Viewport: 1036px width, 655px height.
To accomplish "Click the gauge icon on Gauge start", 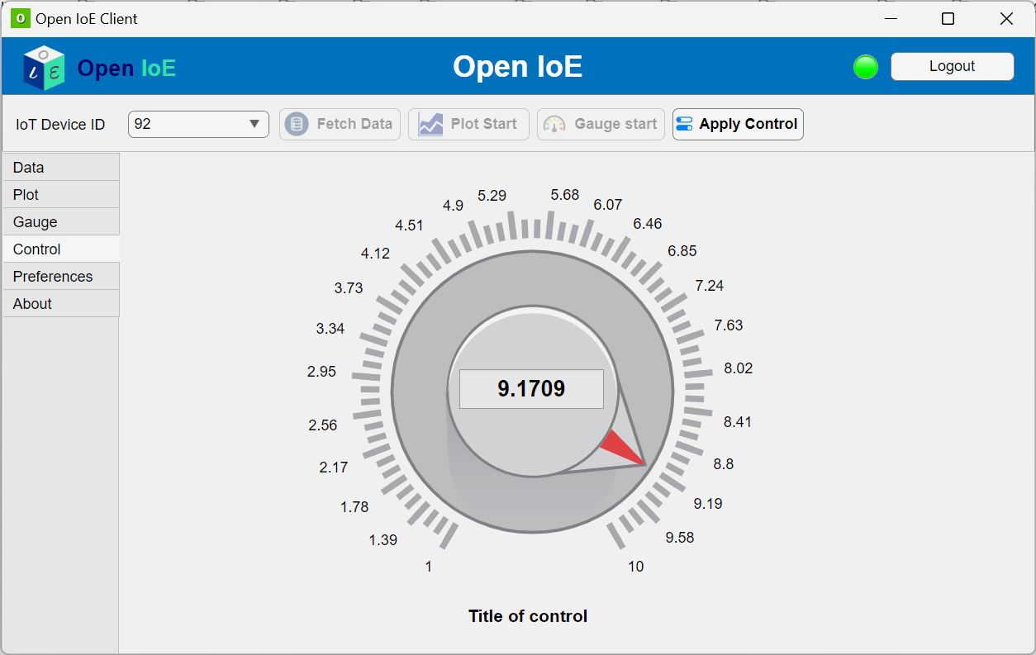I will point(554,124).
